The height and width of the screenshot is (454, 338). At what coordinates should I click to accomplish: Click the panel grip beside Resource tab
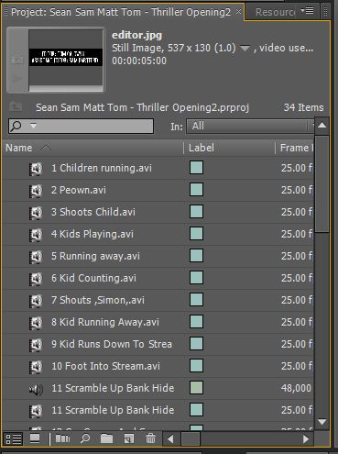click(326, 12)
